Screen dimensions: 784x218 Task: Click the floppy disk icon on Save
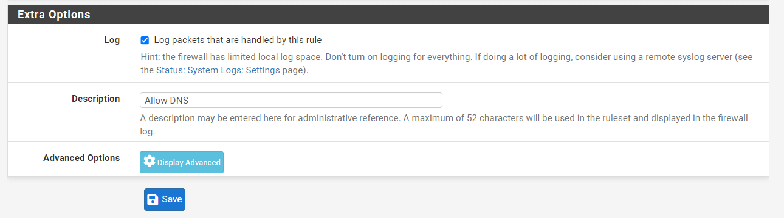coord(153,199)
